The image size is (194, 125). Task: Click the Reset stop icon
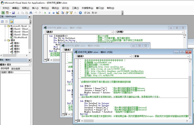(53, 13)
